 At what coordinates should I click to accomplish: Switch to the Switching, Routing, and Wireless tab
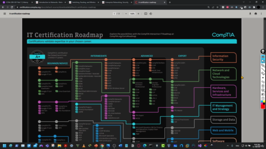click(x=82, y=2)
